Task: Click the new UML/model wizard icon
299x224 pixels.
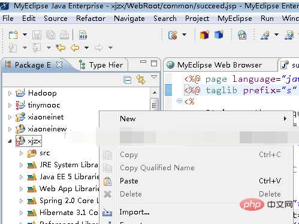Action: pos(265,35)
